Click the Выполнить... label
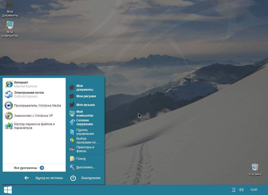The image size is (268, 195). click(86, 167)
